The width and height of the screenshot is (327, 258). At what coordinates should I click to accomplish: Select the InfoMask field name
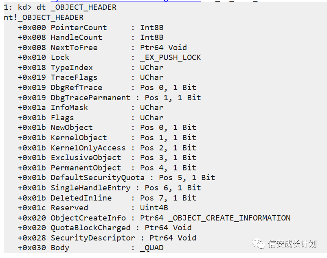69,108
